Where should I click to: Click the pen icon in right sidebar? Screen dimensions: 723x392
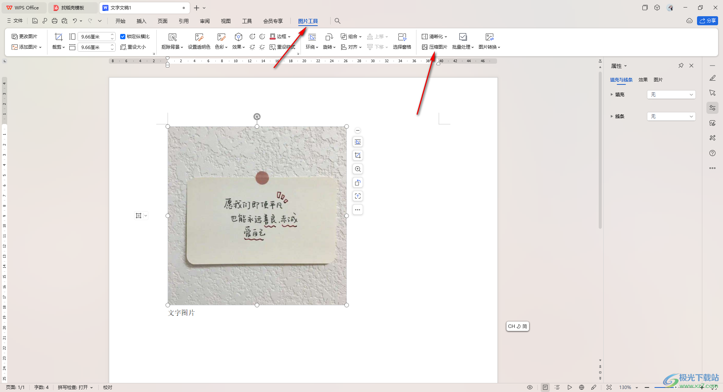click(x=712, y=78)
